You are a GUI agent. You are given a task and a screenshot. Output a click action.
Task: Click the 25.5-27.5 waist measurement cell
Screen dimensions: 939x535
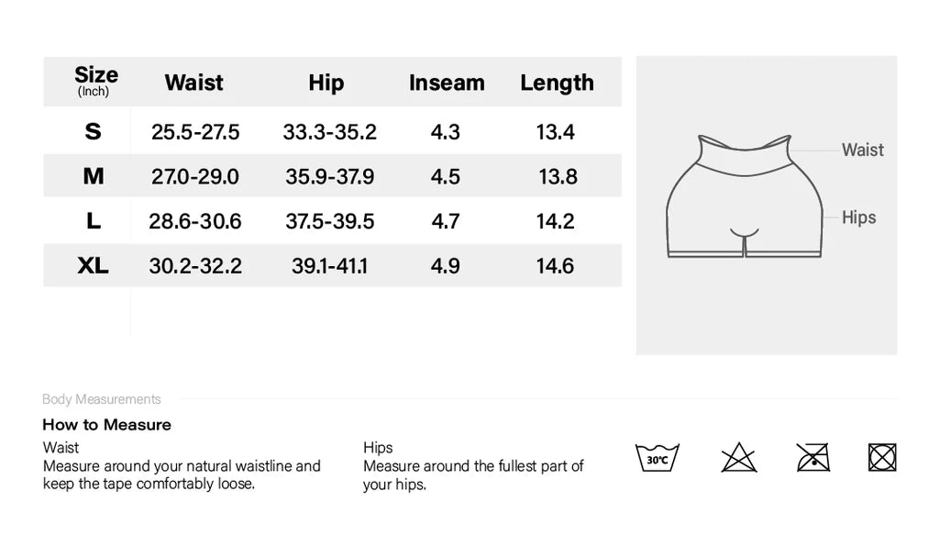coord(195,132)
